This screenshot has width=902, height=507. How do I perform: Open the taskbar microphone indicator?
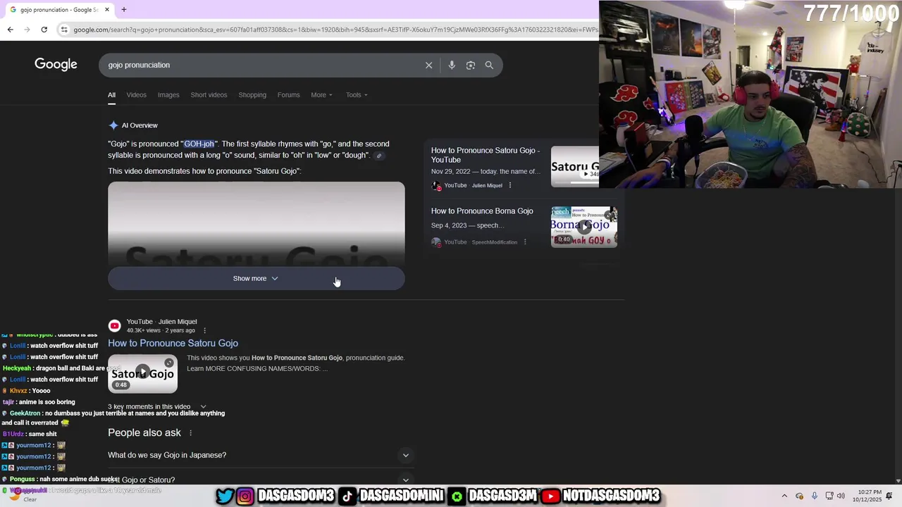[x=815, y=496]
